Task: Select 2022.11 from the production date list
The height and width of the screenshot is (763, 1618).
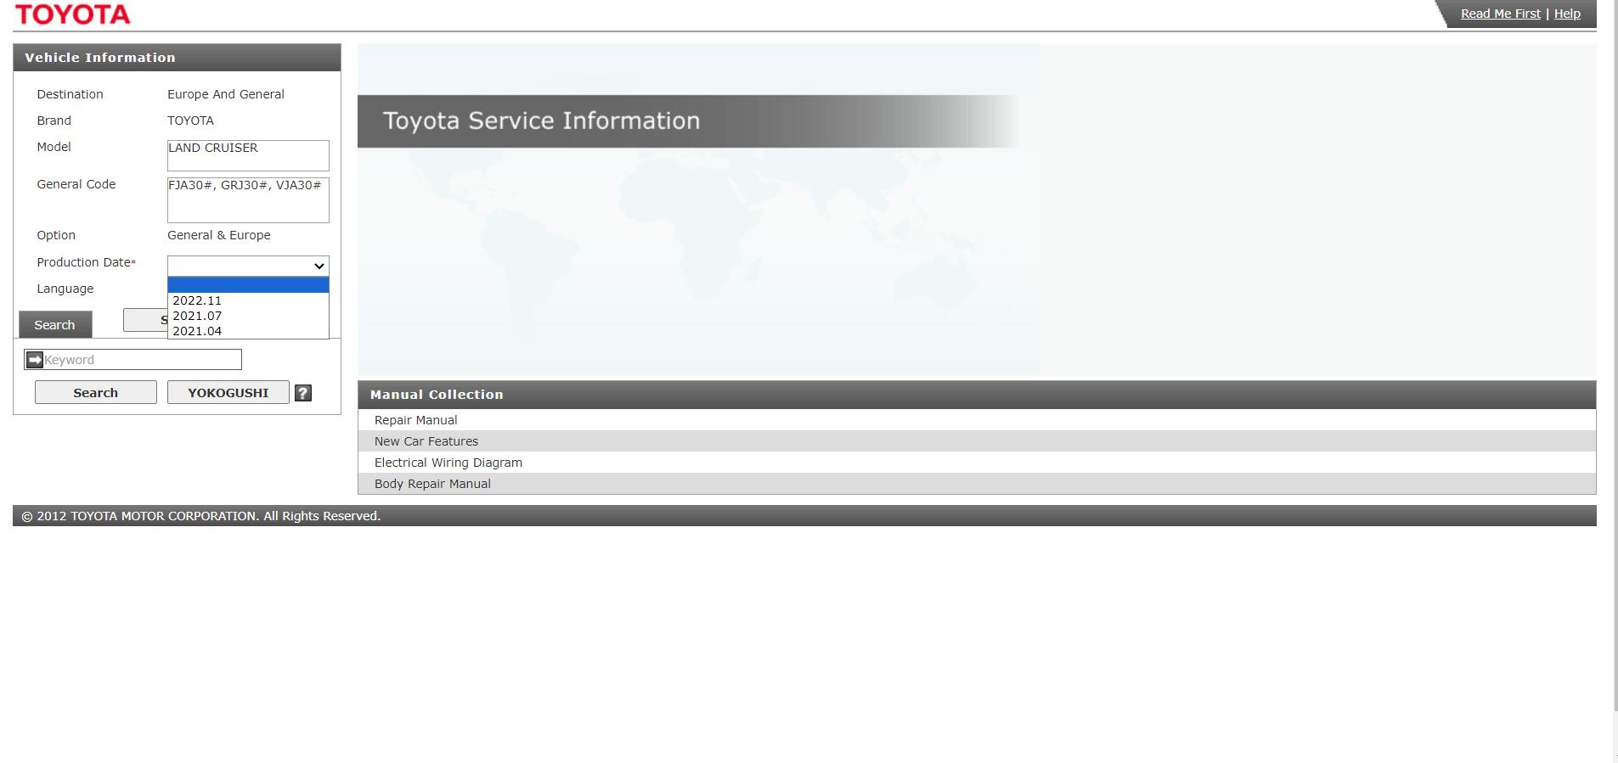Action: (x=248, y=300)
